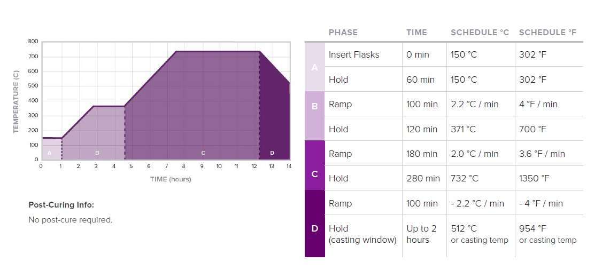This screenshot has width=610, height=278.
Task: Click the purple C phase block in table
Action: [x=314, y=166]
